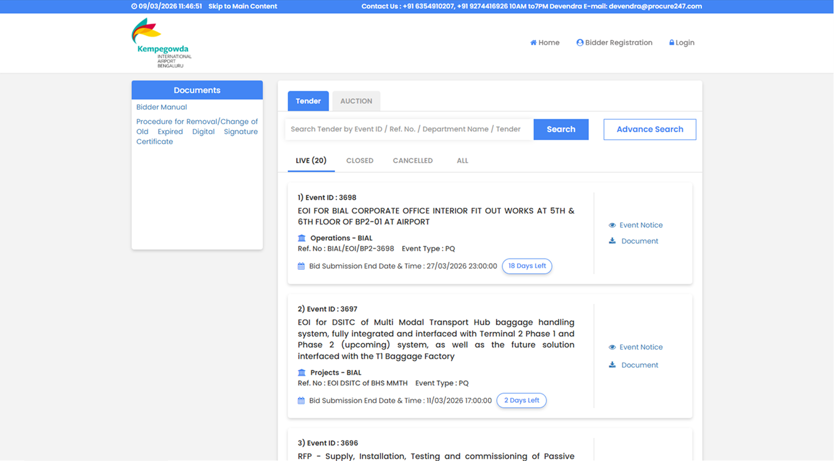Click the download icon for Event 3698 document

[x=612, y=241]
